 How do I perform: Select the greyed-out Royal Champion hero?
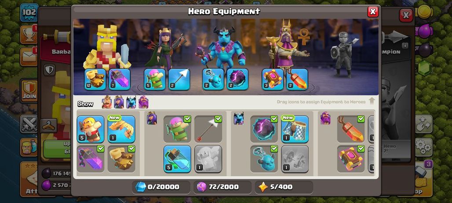[343, 55]
